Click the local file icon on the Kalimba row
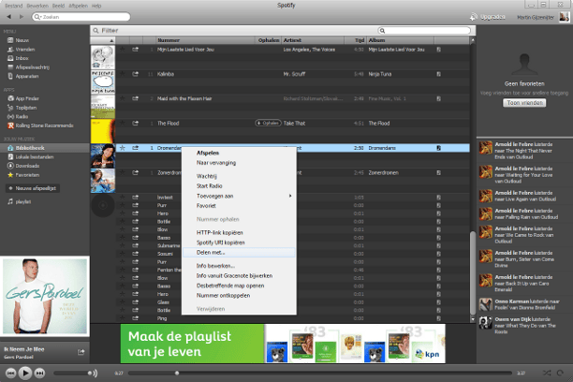Viewport: 573px width, 382px height. coord(438,74)
